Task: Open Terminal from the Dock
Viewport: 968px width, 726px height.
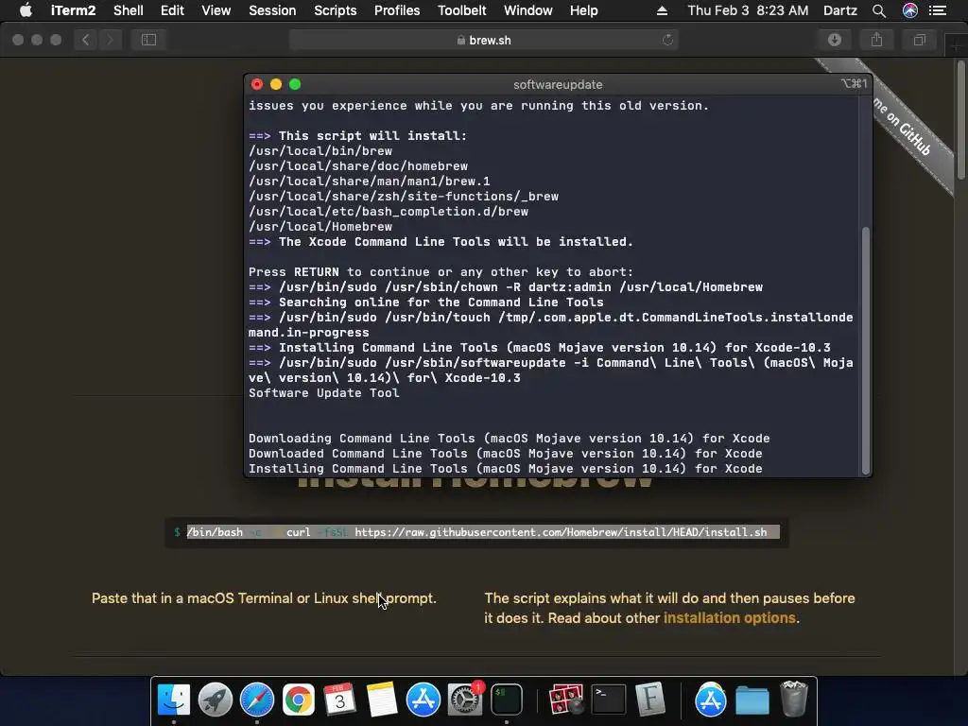Action: 608,700
